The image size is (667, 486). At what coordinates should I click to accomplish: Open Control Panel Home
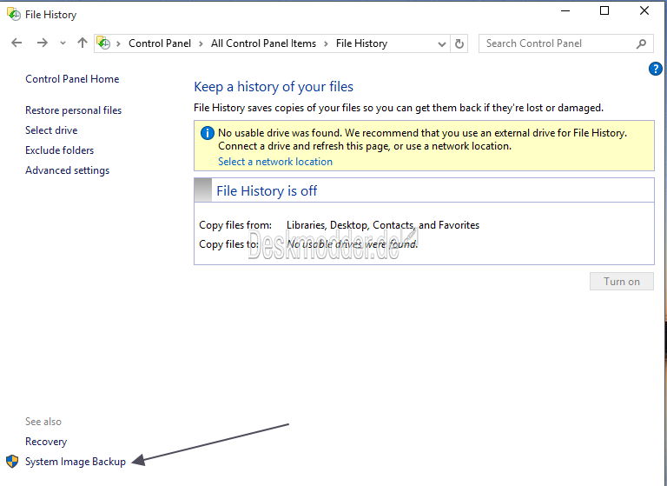pyautogui.click(x=72, y=79)
